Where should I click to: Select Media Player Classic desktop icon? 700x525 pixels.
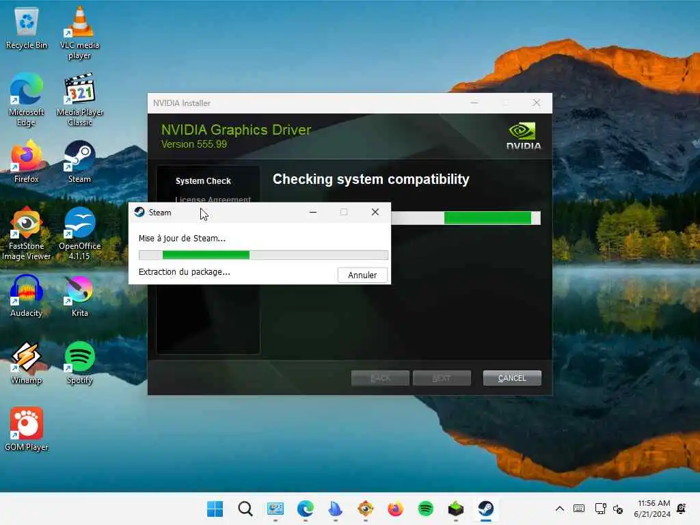(79, 100)
